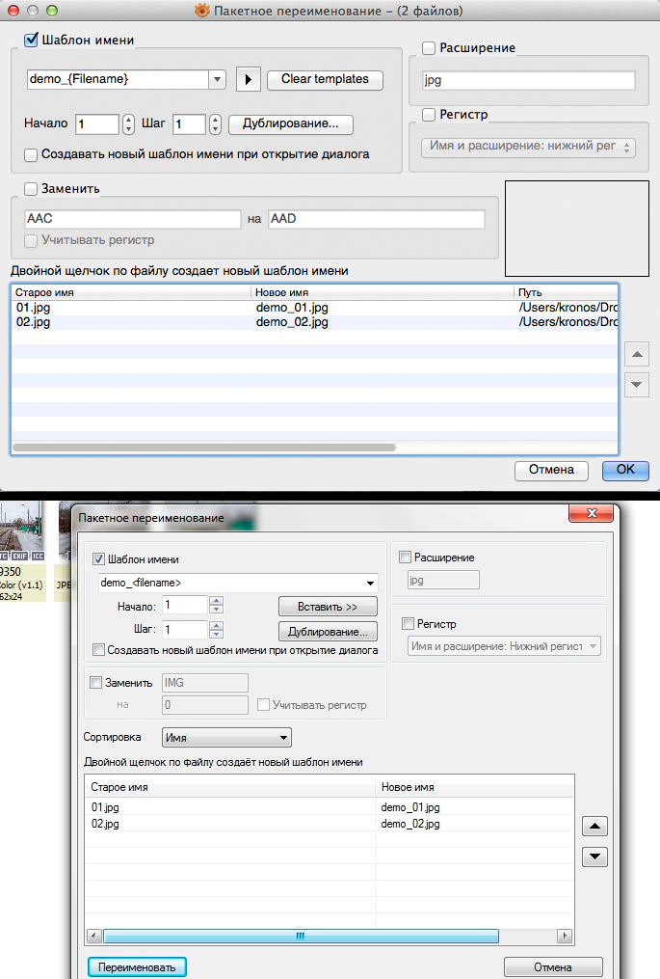Click move down button in Windows dialog
The height and width of the screenshot is (979, 660).
tap(594, 857)
